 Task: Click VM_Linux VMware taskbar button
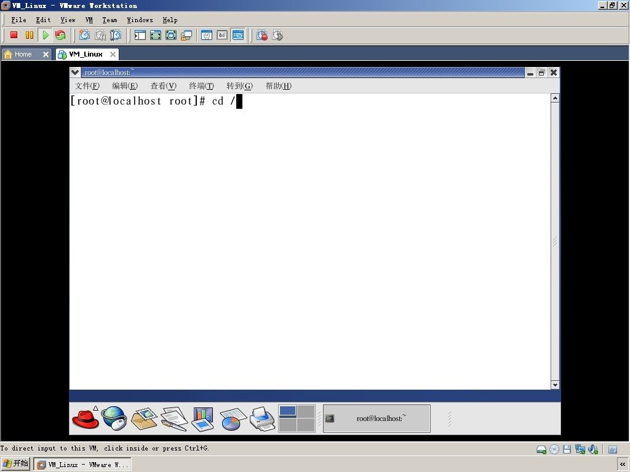(x=82, y=465)
